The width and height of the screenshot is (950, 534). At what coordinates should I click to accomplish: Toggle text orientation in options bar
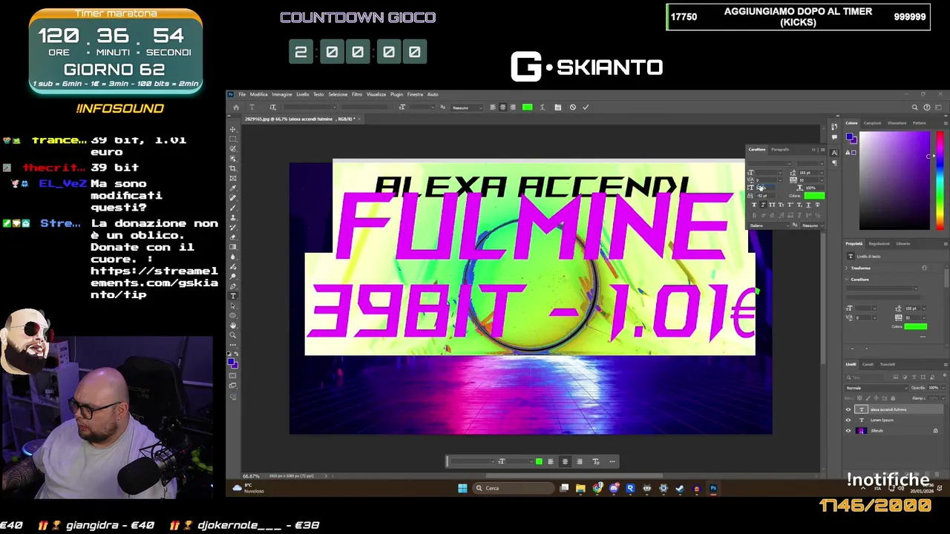(x=273, y=107)
